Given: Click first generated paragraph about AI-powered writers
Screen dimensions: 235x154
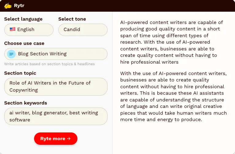Looking at the screenshot, I should point(172,42).
